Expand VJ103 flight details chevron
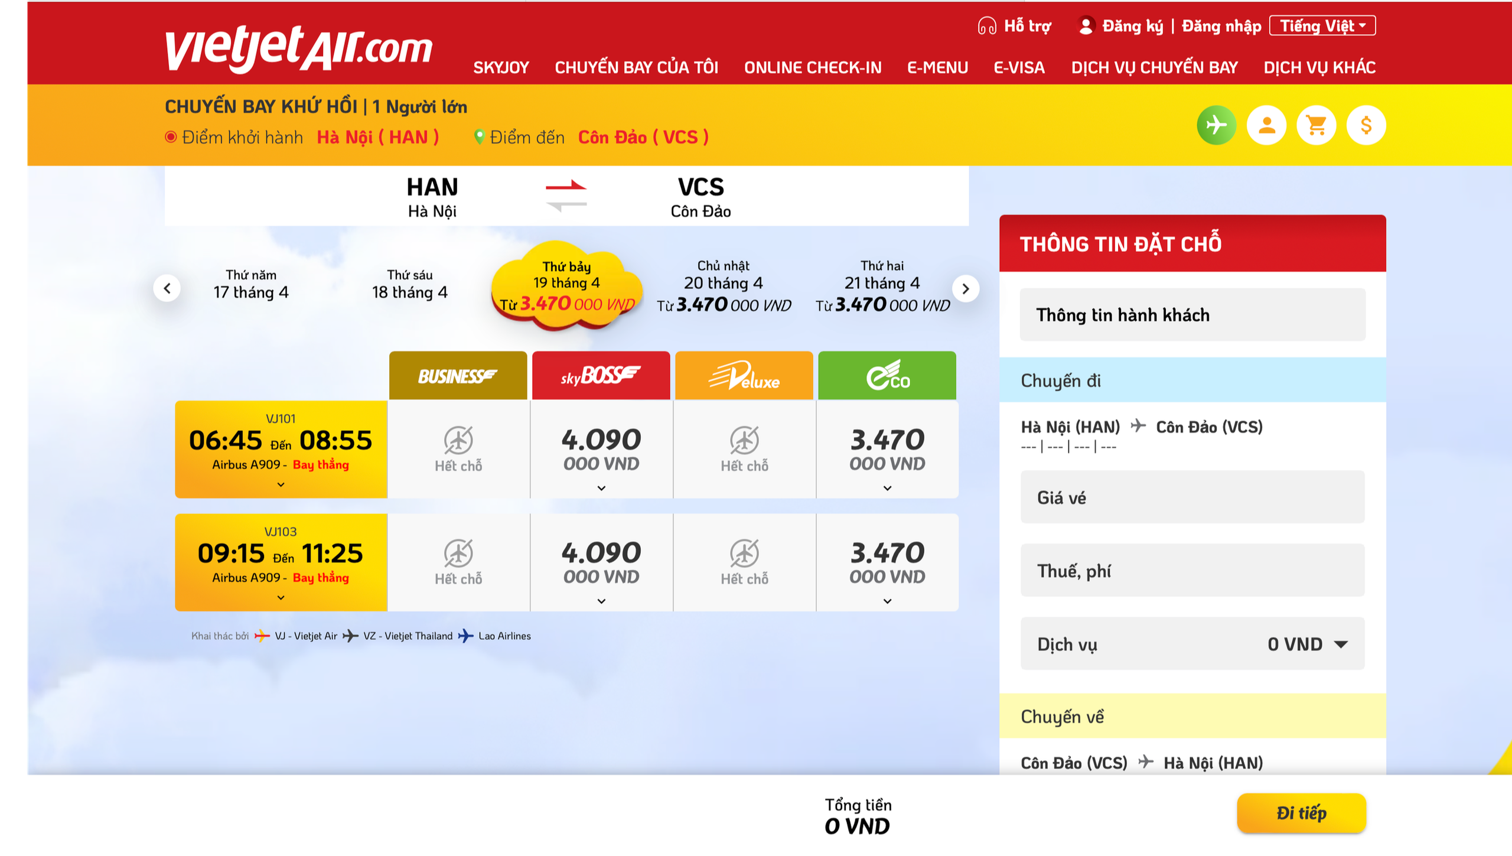 point(281,597)
